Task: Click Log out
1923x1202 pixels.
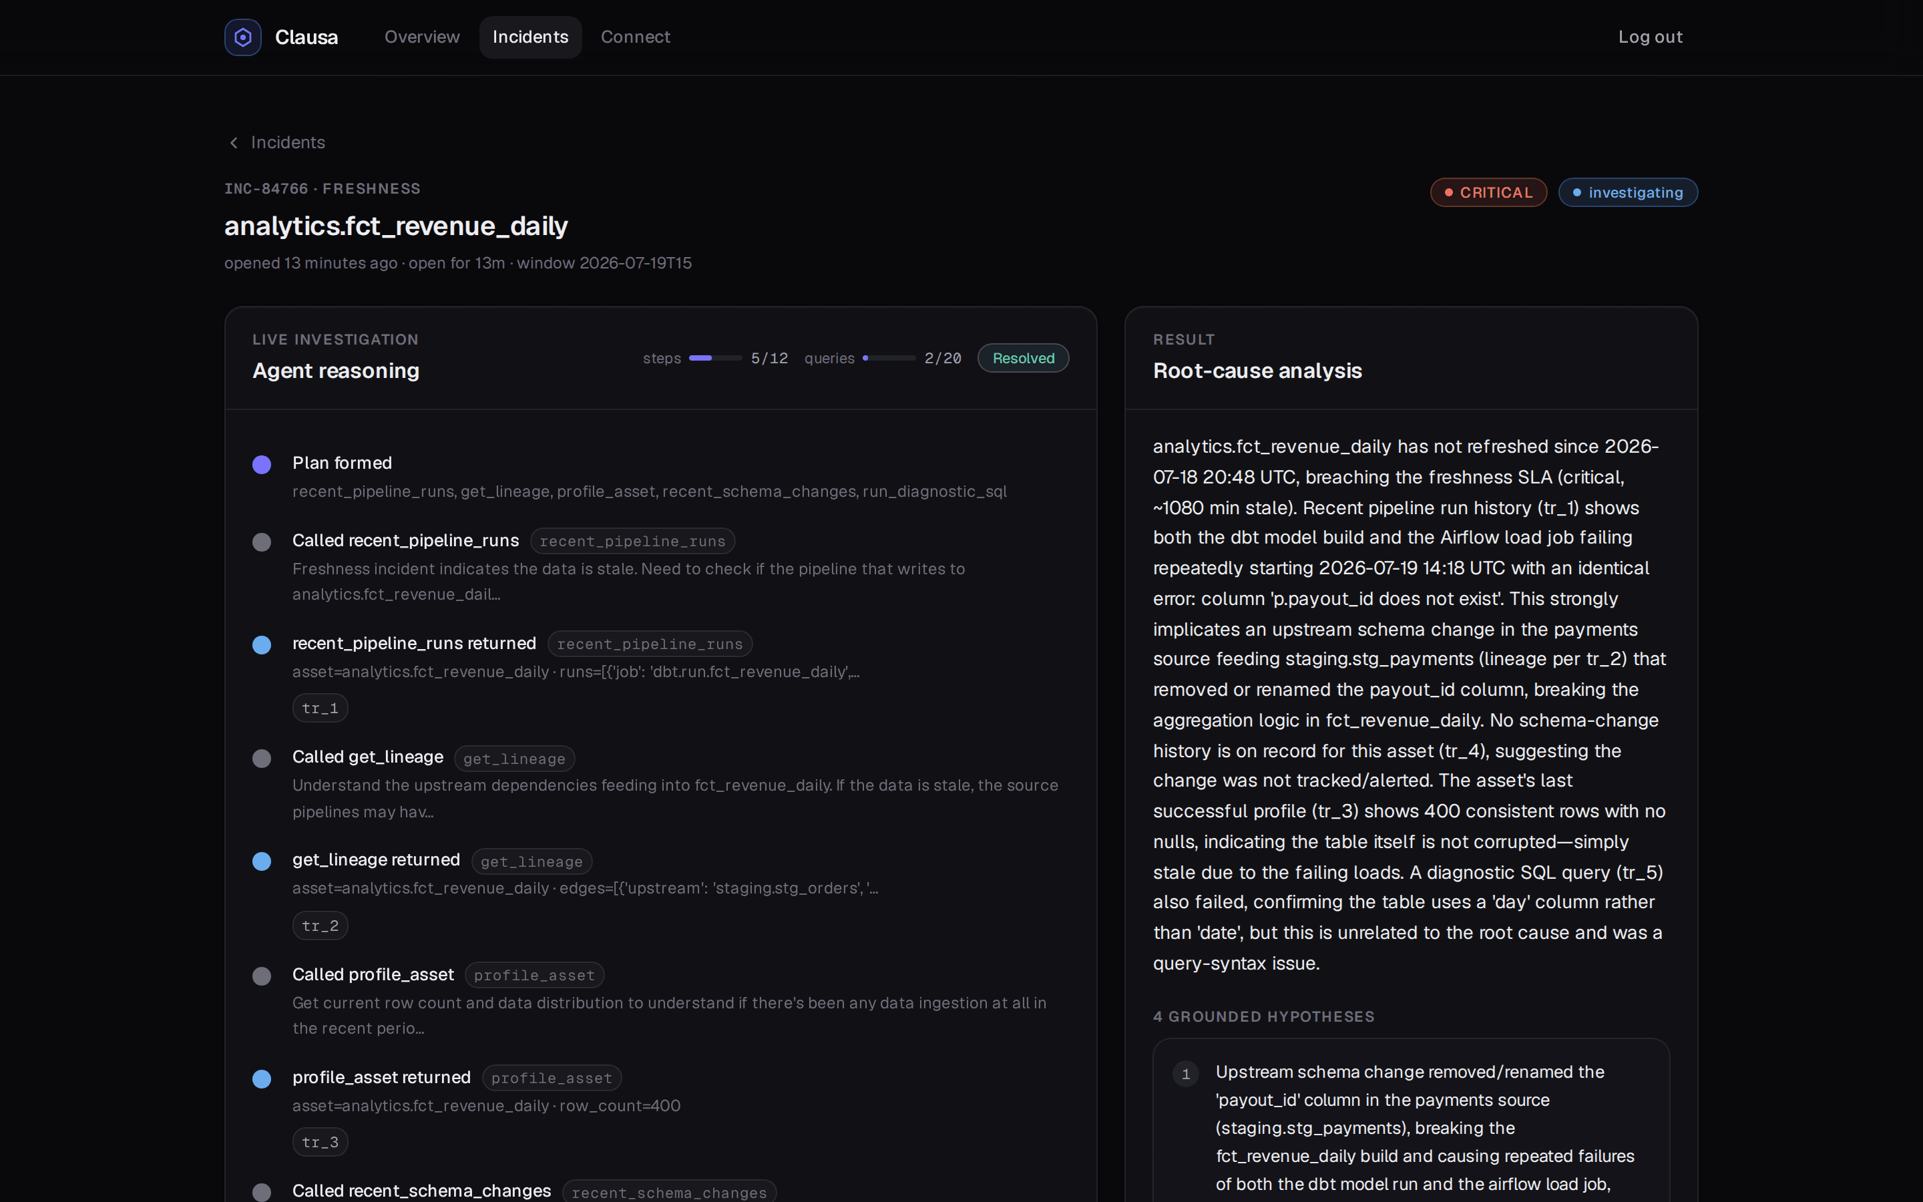Action: coord(1651,37)
